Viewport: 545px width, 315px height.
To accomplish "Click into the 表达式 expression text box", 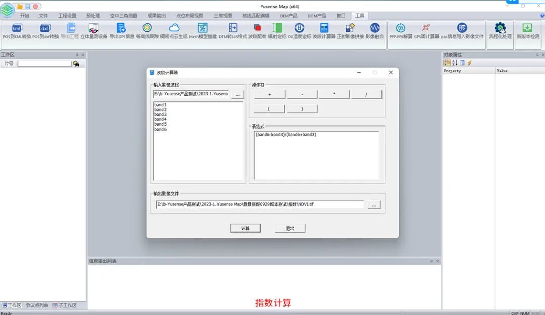I will [x=316, y=155].
